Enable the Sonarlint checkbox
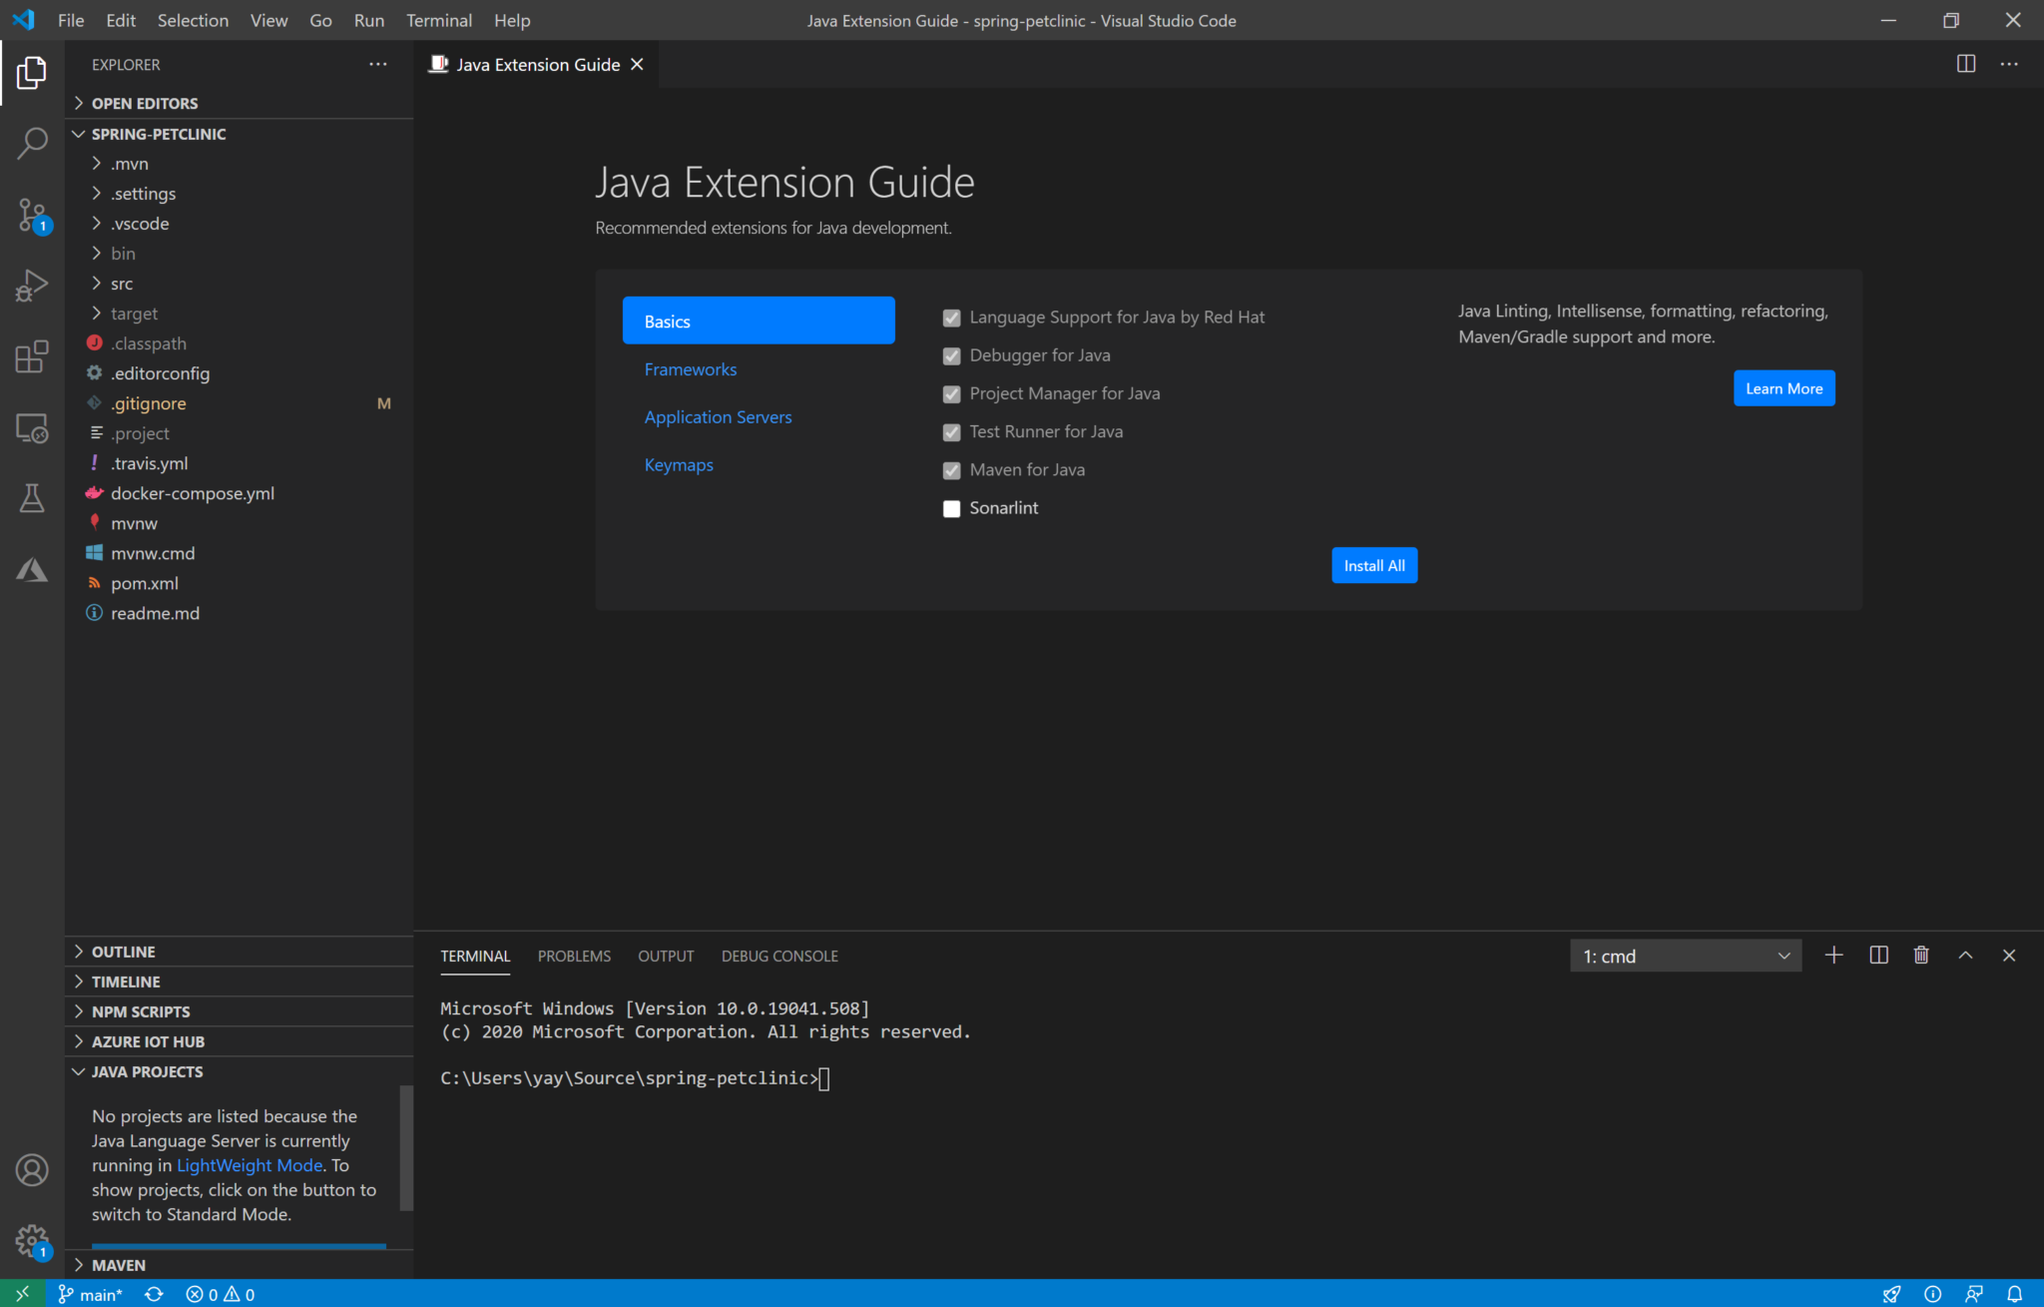Image resolution: width=2044 pixels, height=1307 pixels. (x=951, y=508)
